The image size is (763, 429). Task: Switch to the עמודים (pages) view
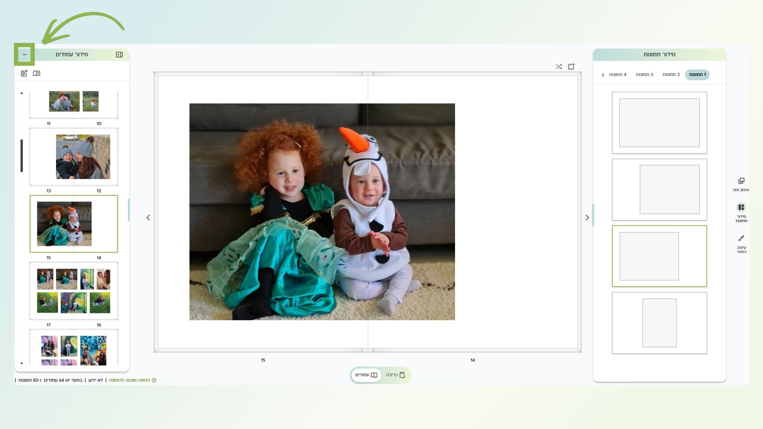[x=366, y=375]
